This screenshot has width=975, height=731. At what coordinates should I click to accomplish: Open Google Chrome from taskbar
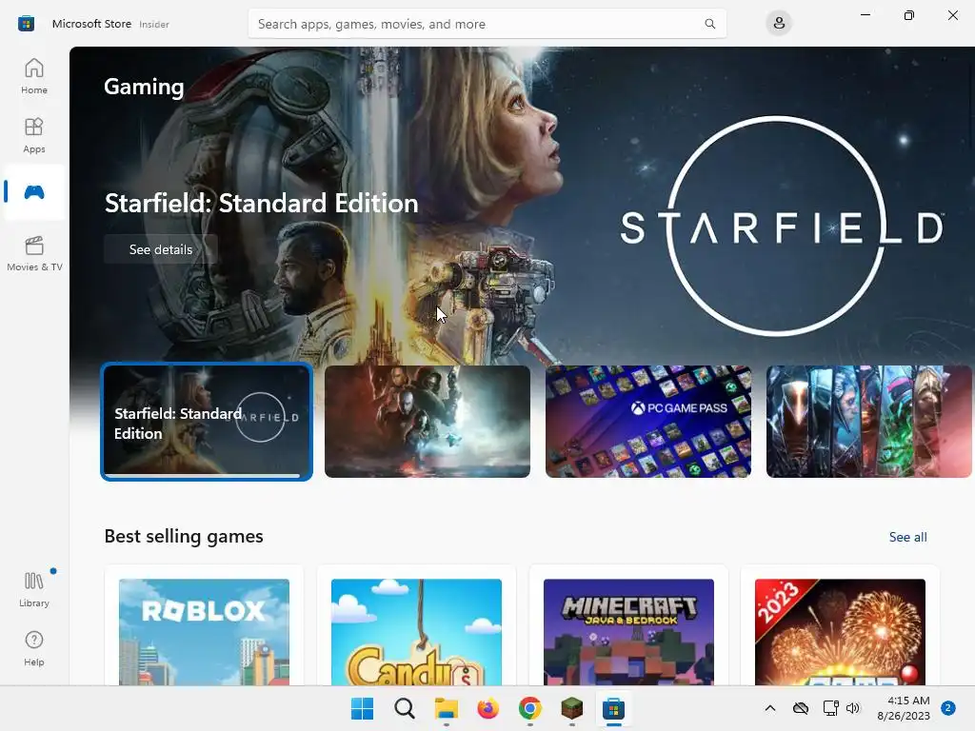click(529, 708)
